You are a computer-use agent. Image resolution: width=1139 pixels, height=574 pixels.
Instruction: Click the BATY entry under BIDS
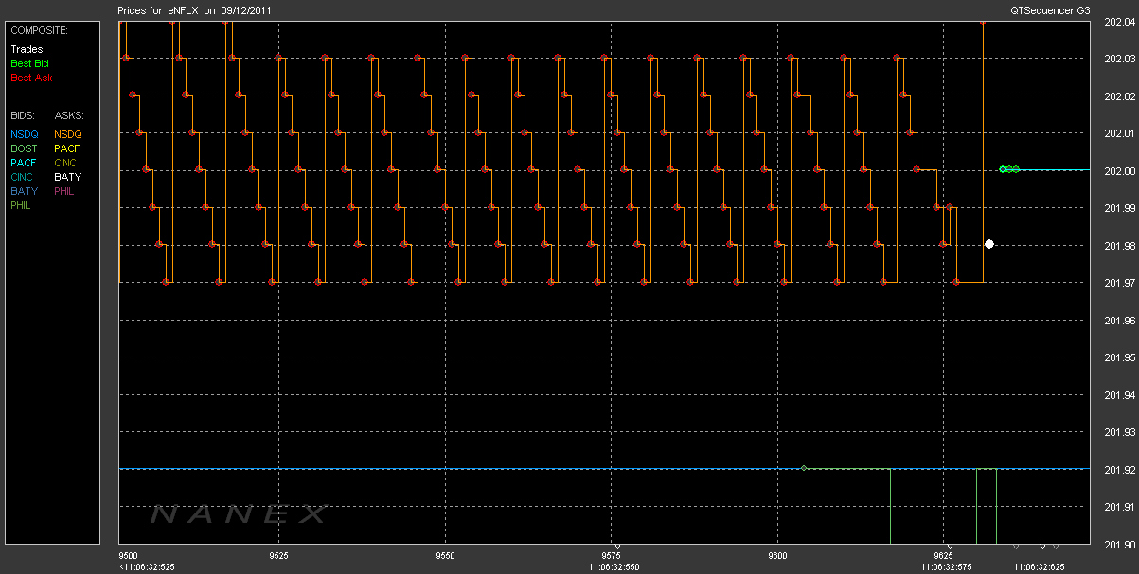pyautogui.click(x=25, y=191)
